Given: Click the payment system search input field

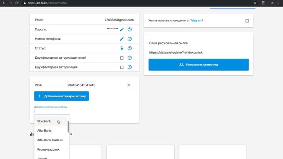Looking at the screenshot, I should coord(52,111).
